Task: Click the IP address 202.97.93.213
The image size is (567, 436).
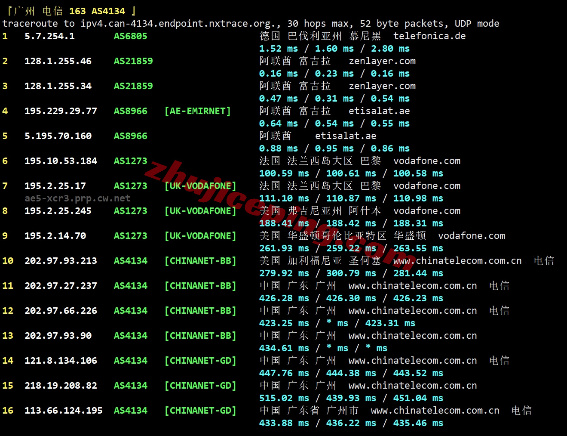Action: click(61, 261)
